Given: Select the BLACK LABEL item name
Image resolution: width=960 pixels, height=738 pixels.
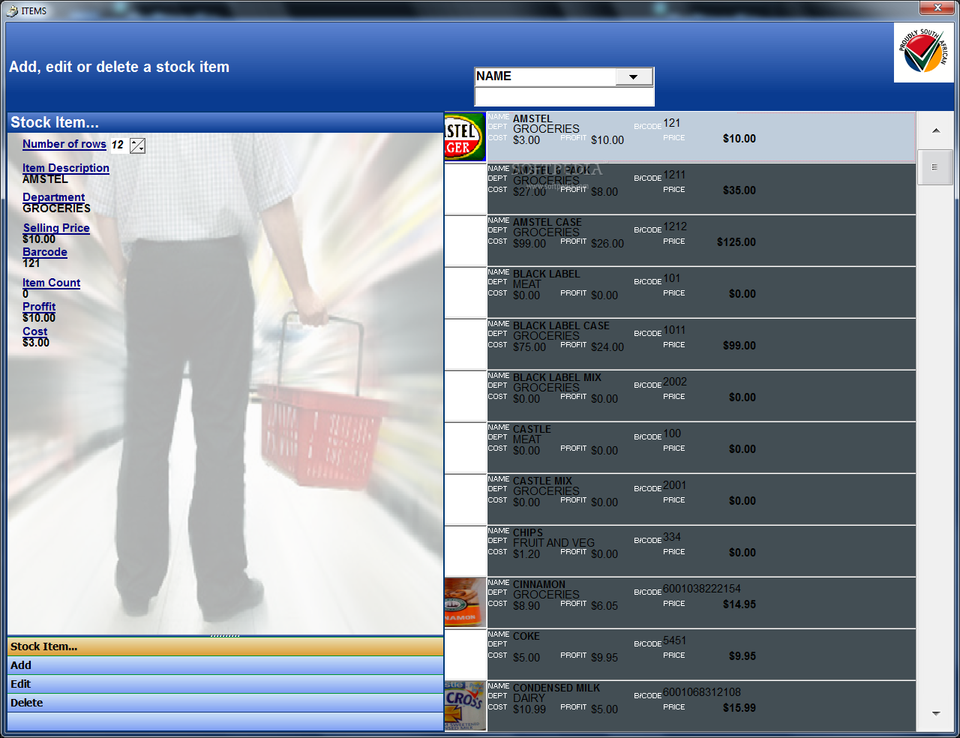Looking at the screenshot, I should pos(547,274).
